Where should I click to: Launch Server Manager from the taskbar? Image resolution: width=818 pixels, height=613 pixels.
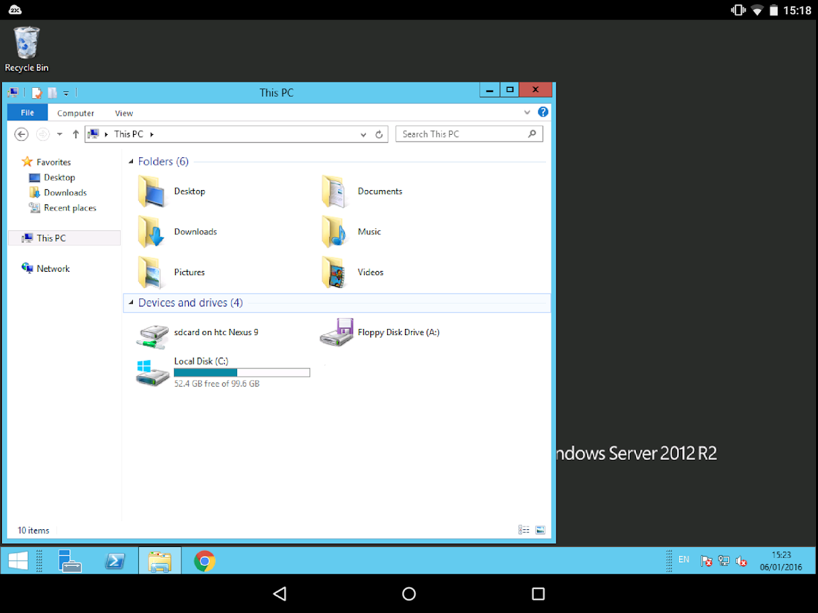[x=70, y=561]
